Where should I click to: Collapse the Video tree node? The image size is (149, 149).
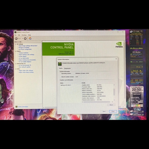pyautogui.click(x=16, y=69)
